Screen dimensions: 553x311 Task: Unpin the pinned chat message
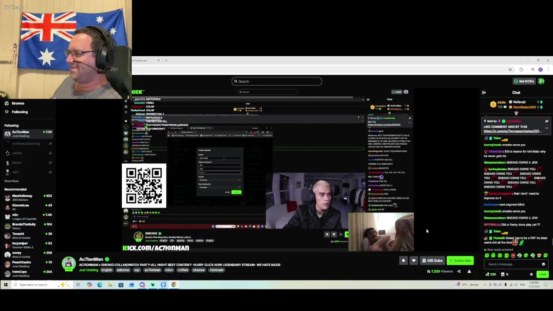pyautogui.click(x=547, y=121)
